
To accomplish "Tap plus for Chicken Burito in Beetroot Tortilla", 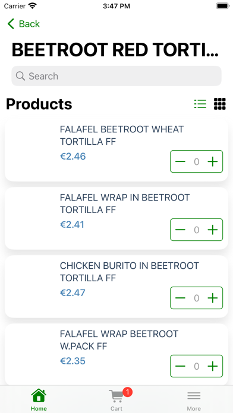I will (x=212, y=298).
